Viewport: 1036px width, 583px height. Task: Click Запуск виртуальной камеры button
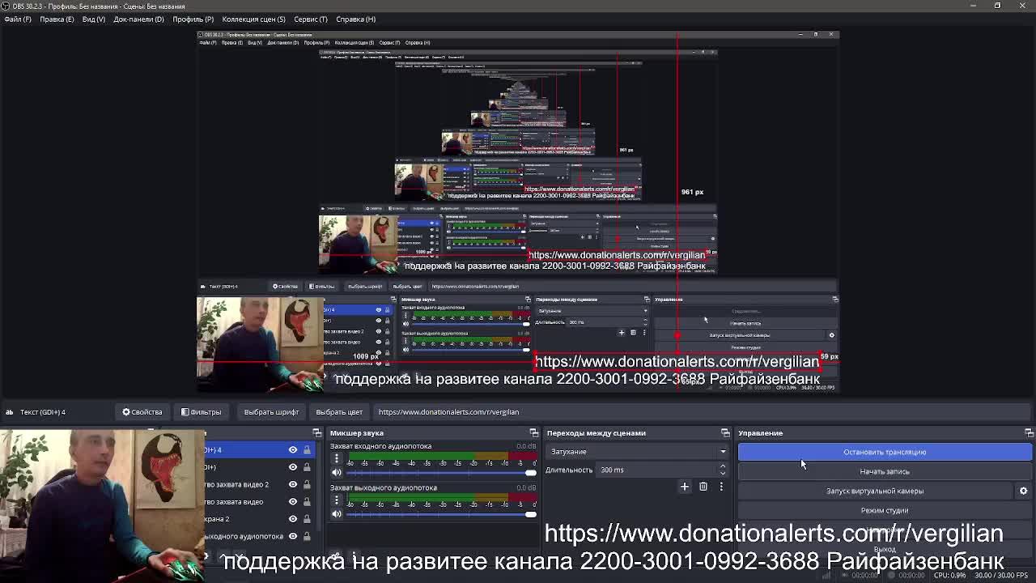coord(875,491)
